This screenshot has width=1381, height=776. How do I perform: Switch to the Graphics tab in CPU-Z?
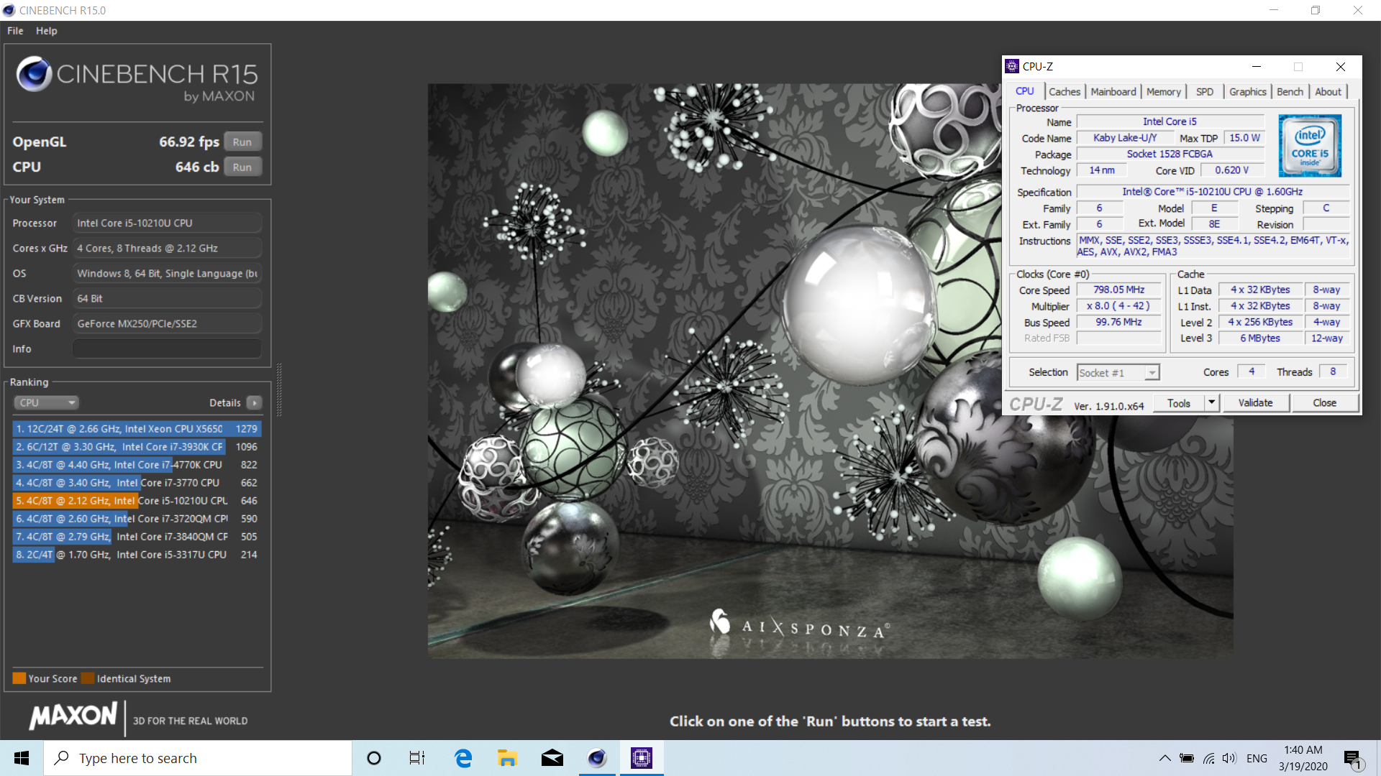[1247, 91]
